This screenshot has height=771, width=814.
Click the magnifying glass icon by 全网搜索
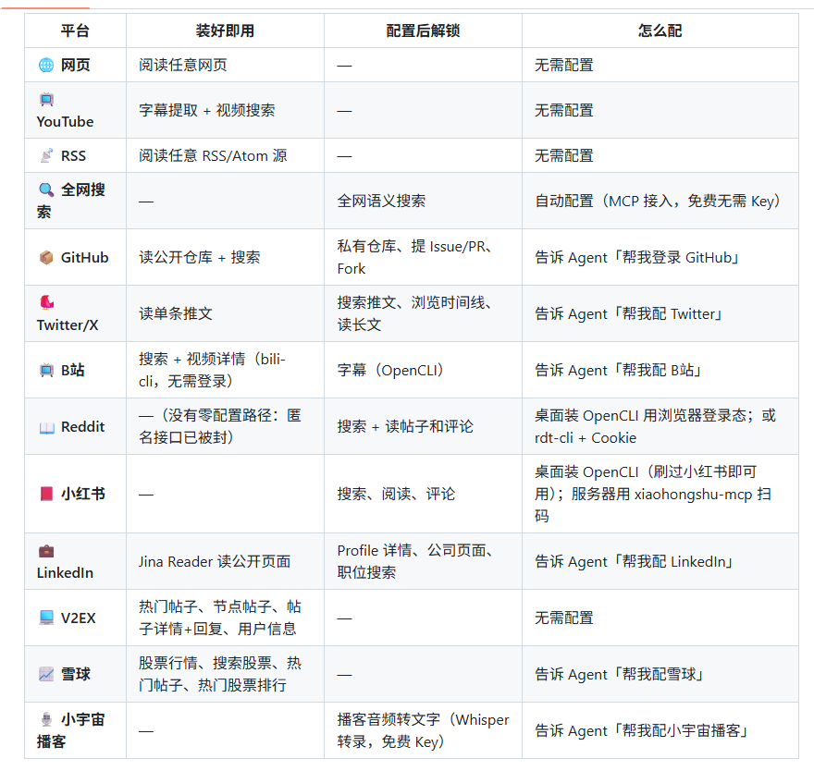[x=46, y=190]
